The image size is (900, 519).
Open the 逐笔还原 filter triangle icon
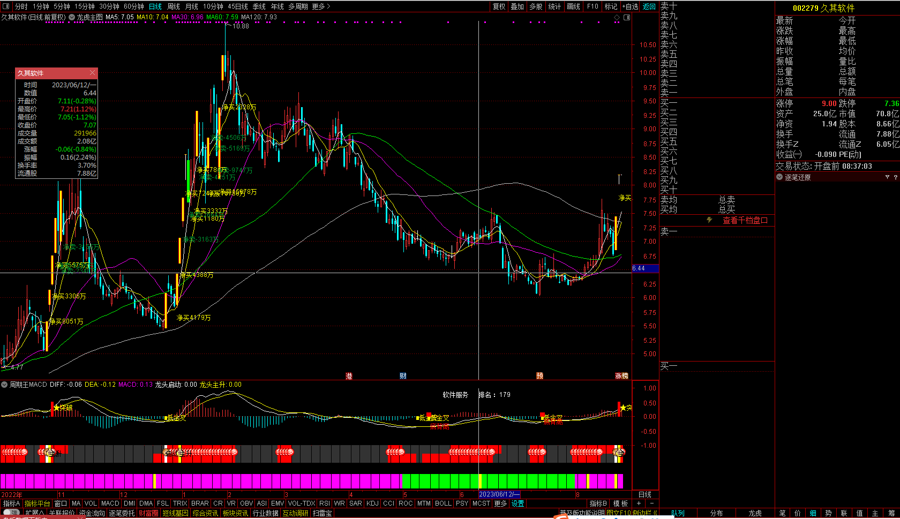click(887, 177)
